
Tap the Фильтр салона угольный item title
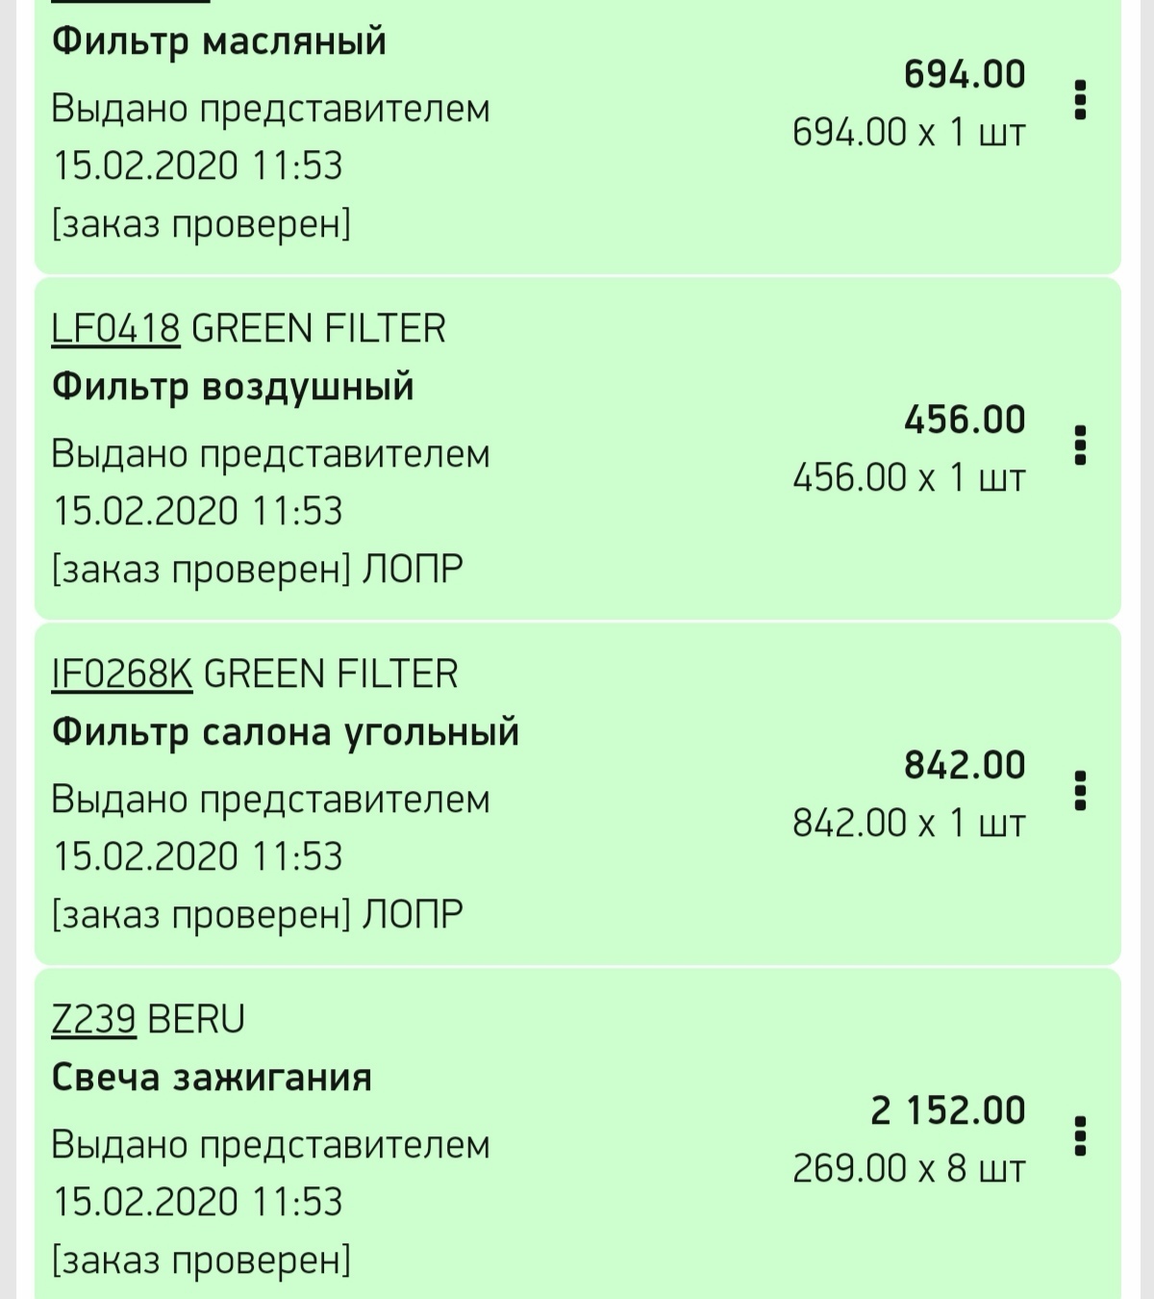(285, 732)
